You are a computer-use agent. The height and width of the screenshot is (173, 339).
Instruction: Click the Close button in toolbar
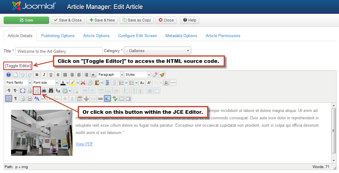pos(166,20)
